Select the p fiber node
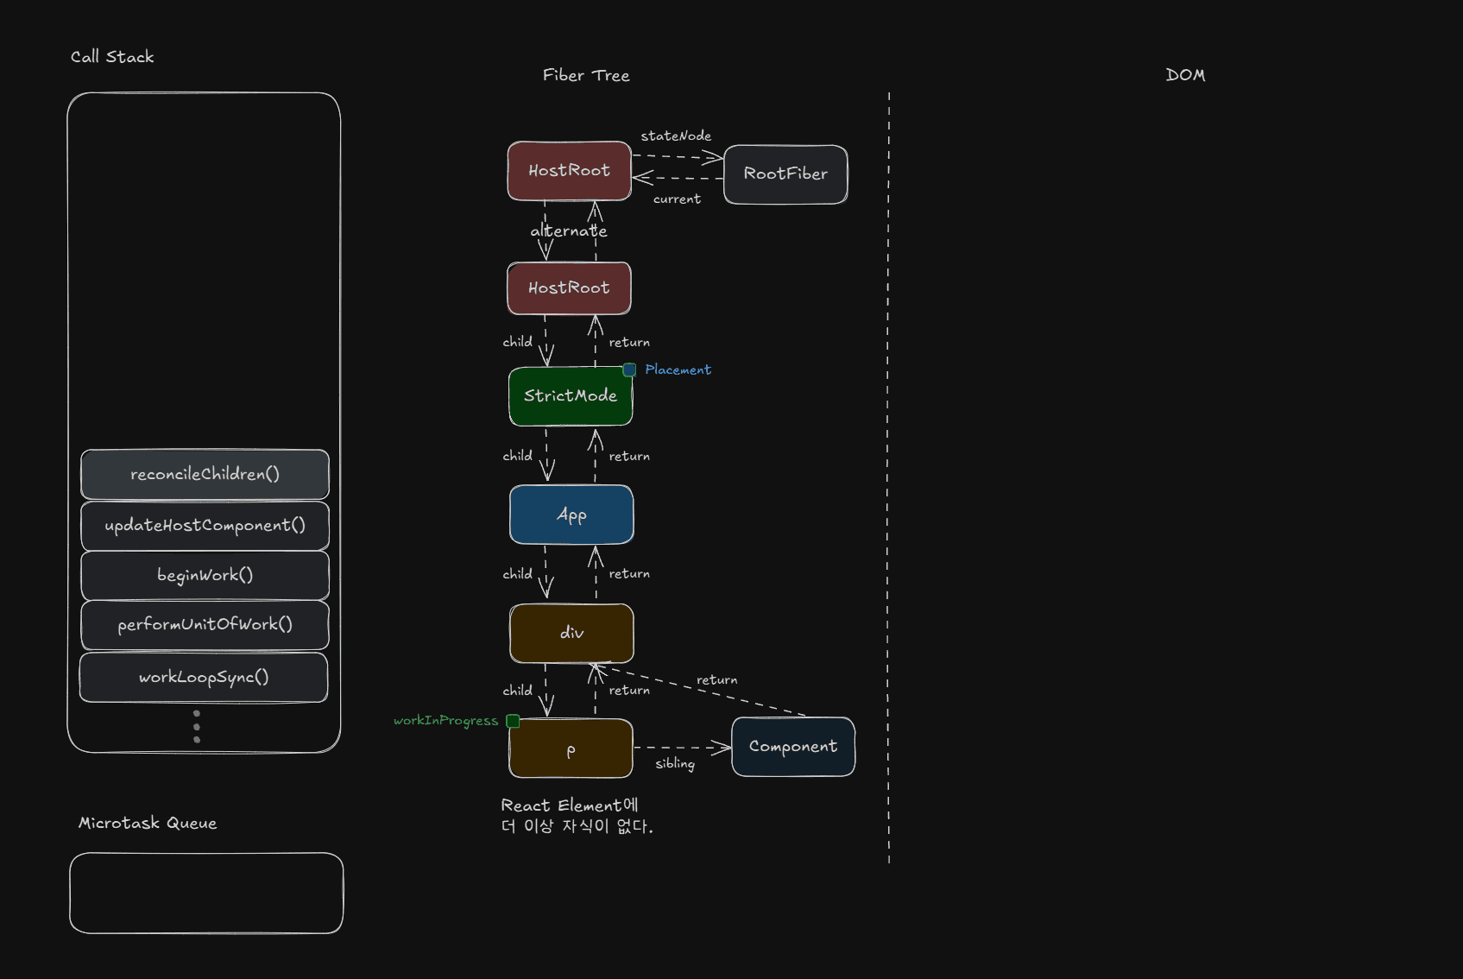 tap(571, 749)
